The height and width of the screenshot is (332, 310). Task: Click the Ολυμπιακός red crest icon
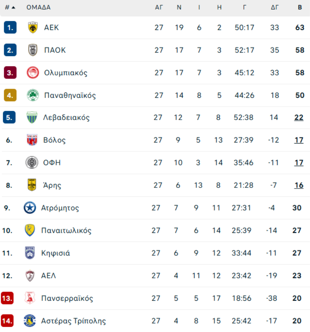[x=33, y=73]
